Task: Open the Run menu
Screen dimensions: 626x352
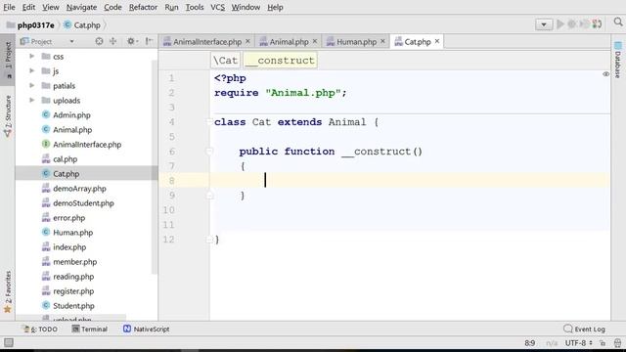Action: tap(171, 7)
